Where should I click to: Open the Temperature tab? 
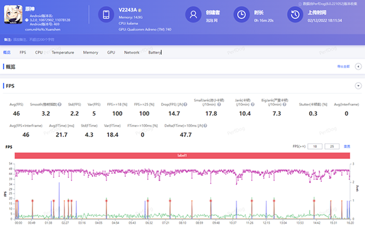click(63, 52)
